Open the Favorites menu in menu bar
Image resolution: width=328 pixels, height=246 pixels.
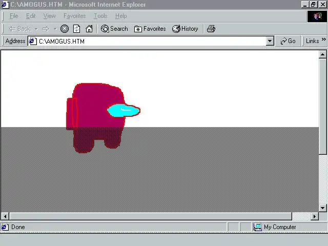click(x=75, y=16)
